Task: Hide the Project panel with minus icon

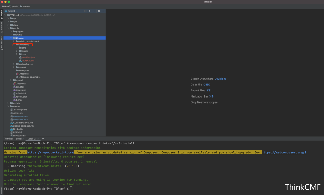Action: (x=103, y=11)
